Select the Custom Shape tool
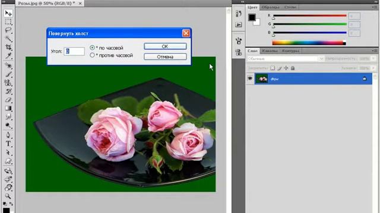Viewport: 380px width, 213px height. [8, 161]
